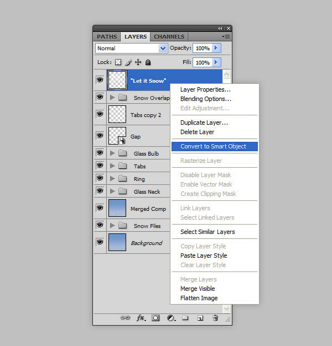
Task: Lock position move icon
Action: click(x=138, y=62)
